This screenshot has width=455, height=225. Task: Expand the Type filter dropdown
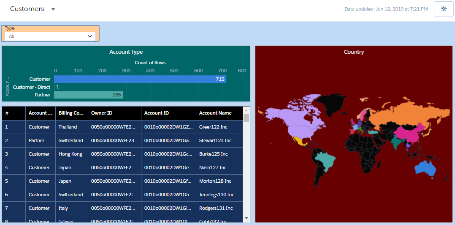[50, 36]
